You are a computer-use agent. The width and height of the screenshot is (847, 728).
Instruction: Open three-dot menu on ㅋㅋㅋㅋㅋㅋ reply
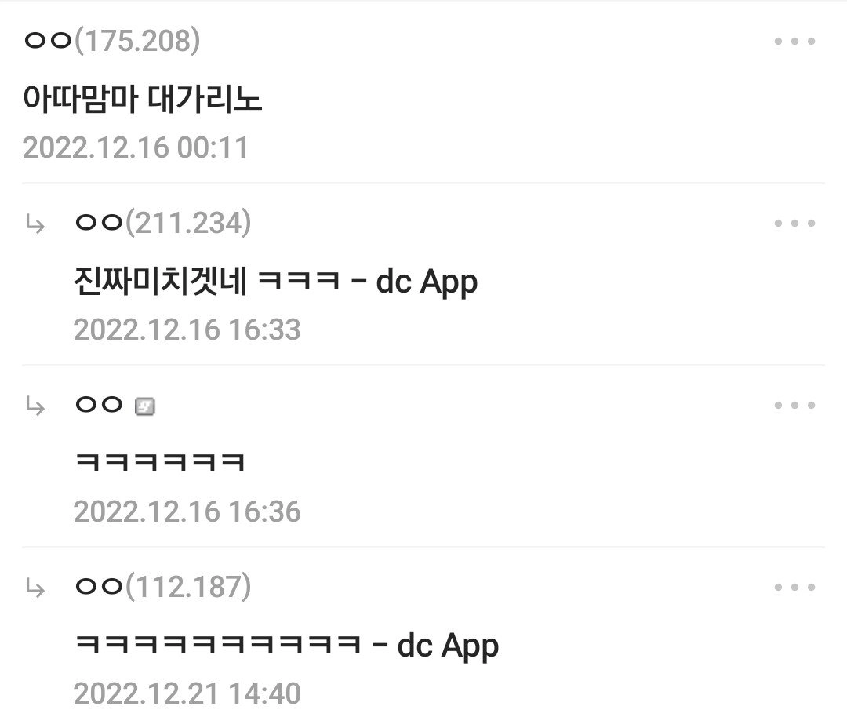794,406
